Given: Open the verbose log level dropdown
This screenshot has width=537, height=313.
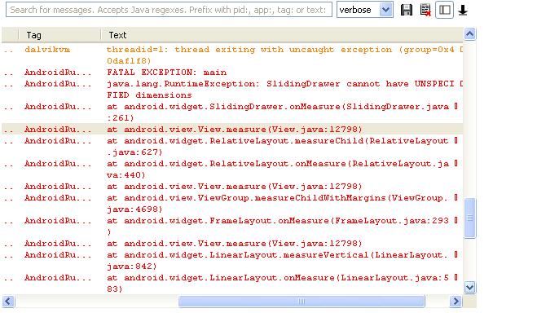Looking at the screenshot, I should (x=365, y=10).
